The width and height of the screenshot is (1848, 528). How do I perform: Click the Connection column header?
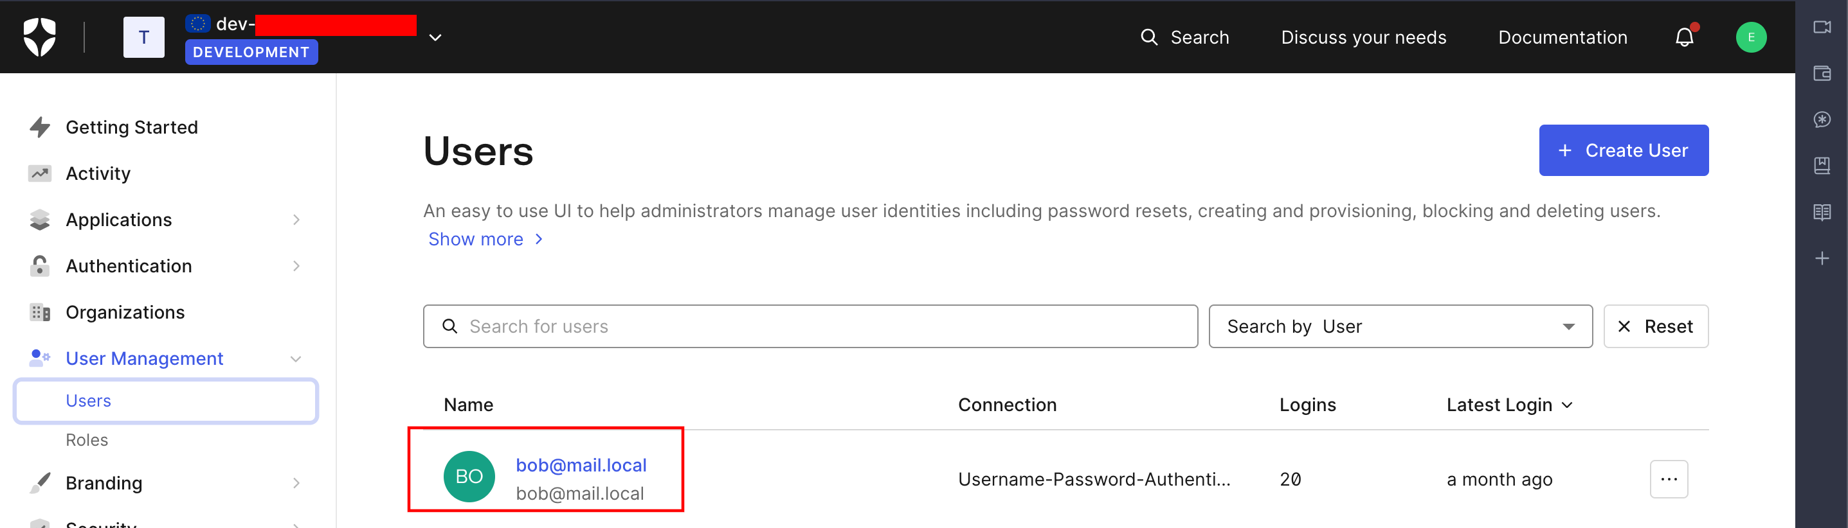[x=1007, y=405]
